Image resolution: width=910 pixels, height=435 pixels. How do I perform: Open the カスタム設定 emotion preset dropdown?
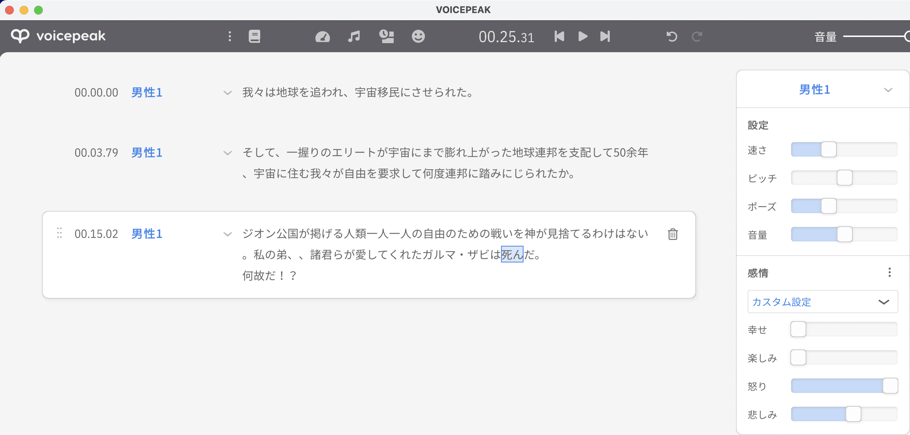823,302
